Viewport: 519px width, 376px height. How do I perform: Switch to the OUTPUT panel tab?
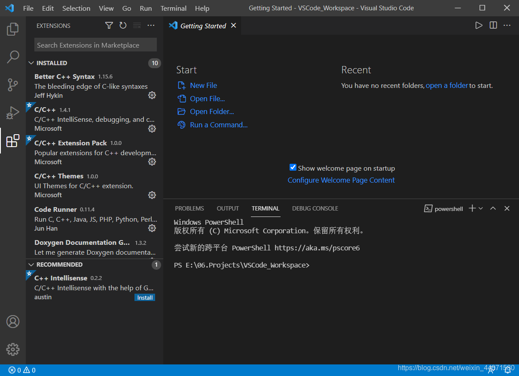point(228,208)
